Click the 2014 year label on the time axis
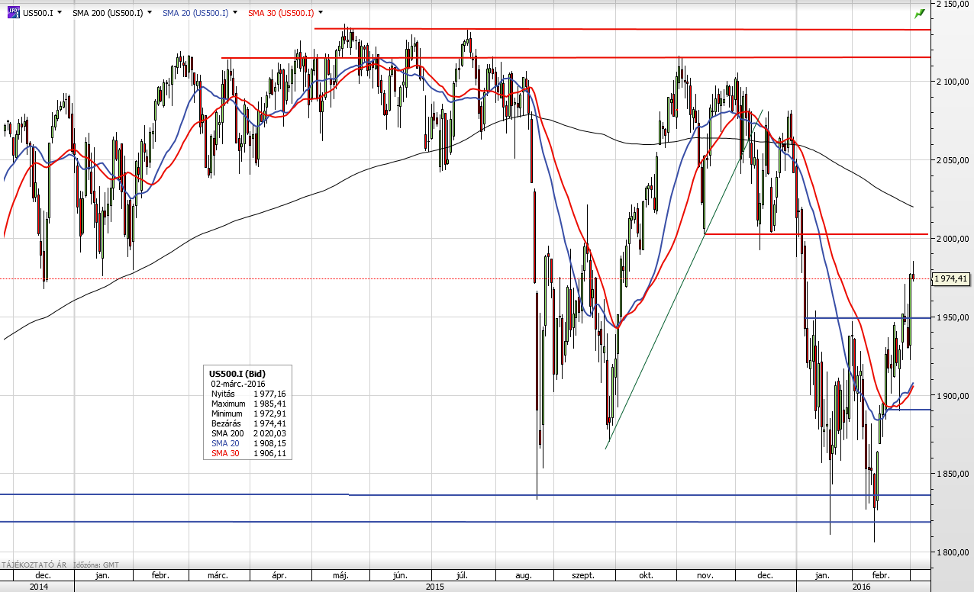974x592 pixels. coord(37,586)
